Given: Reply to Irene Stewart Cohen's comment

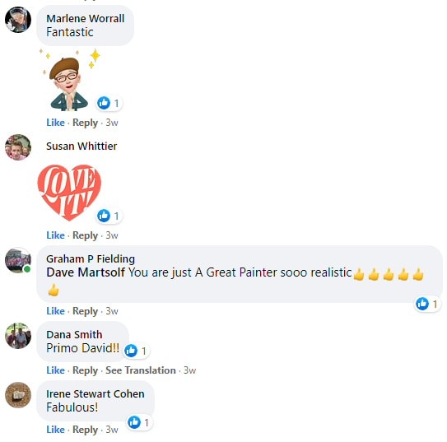Looking at the screenshot, I should pos(85,430).
